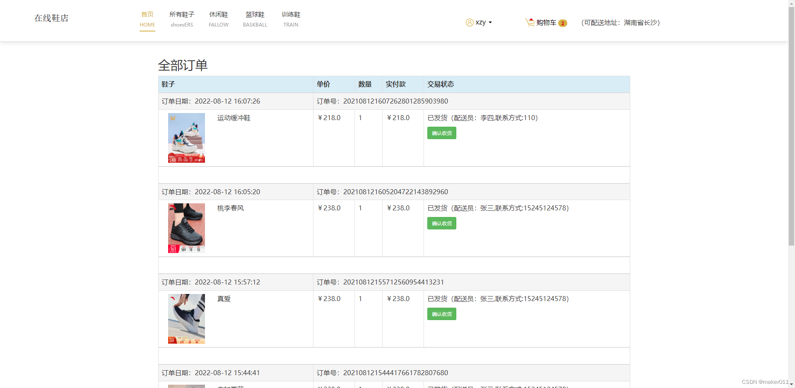Click the 真爱 product name
795x388 pixels.
224,299
